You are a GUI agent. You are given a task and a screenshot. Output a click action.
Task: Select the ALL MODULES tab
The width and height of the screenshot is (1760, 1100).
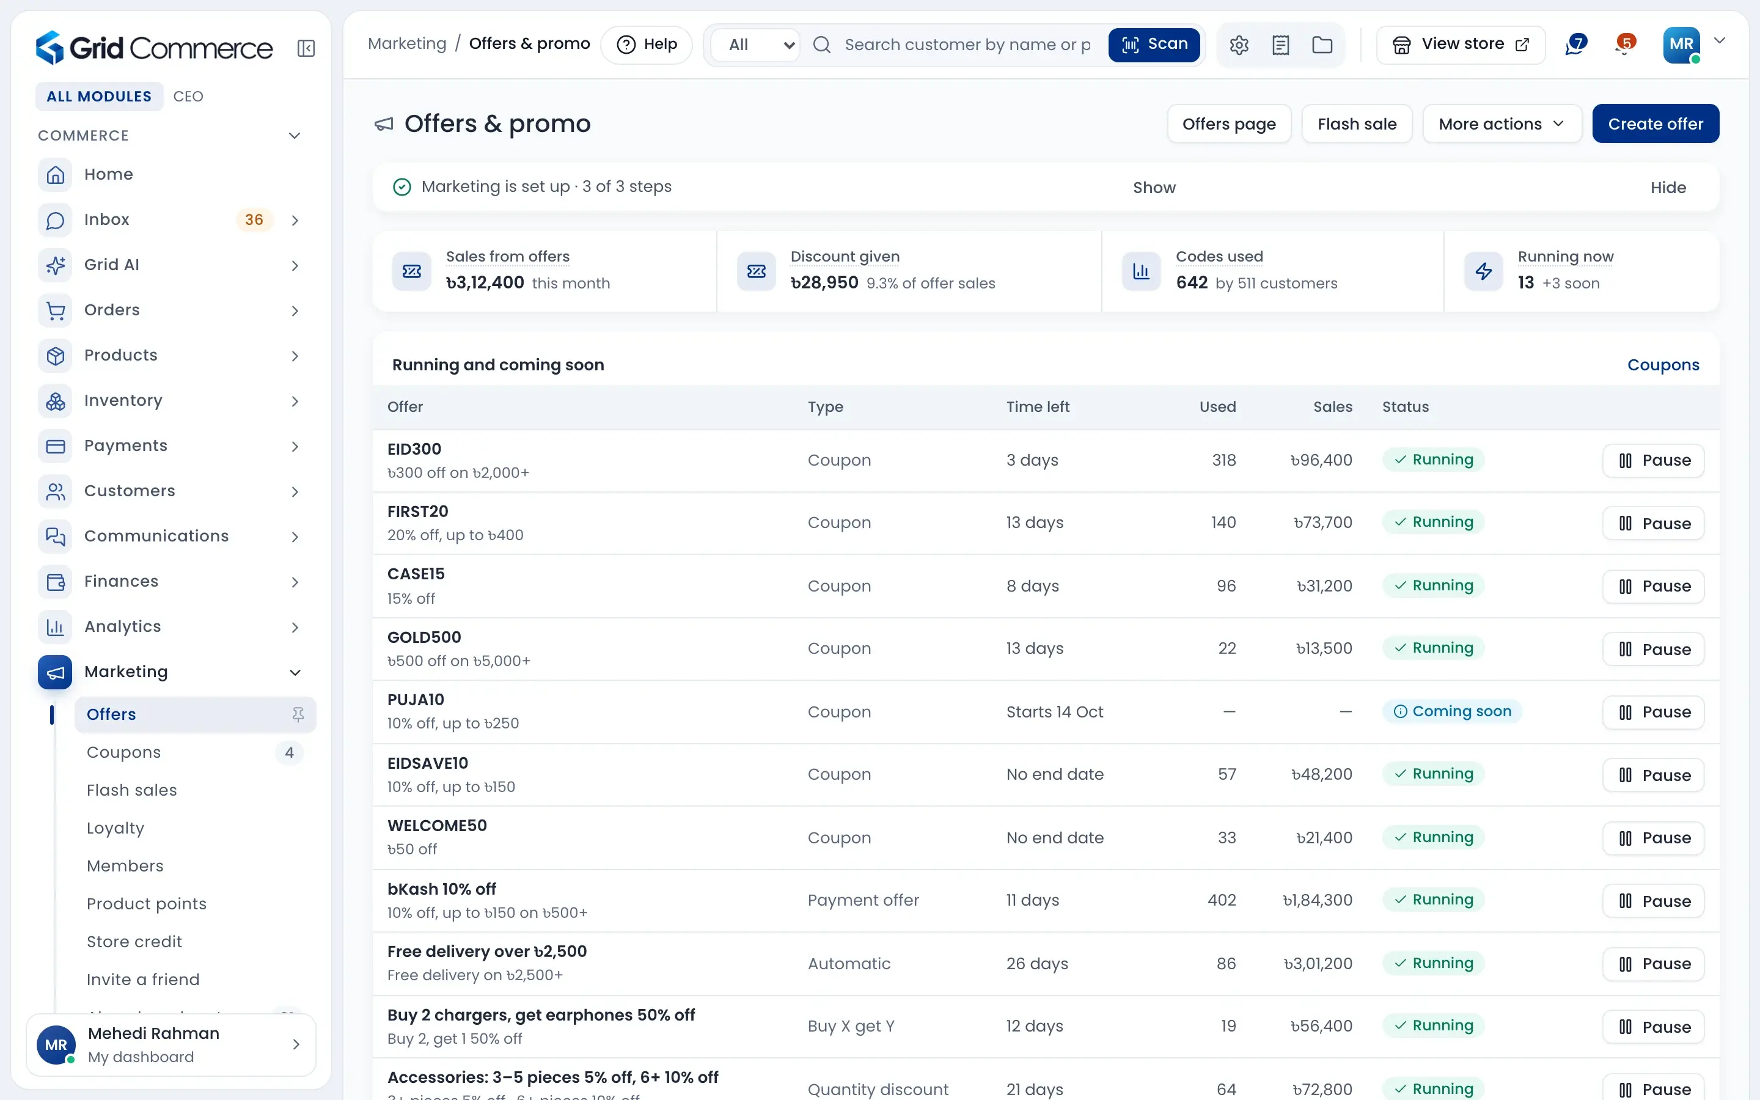pyautogui.click(x=99, y=97)
